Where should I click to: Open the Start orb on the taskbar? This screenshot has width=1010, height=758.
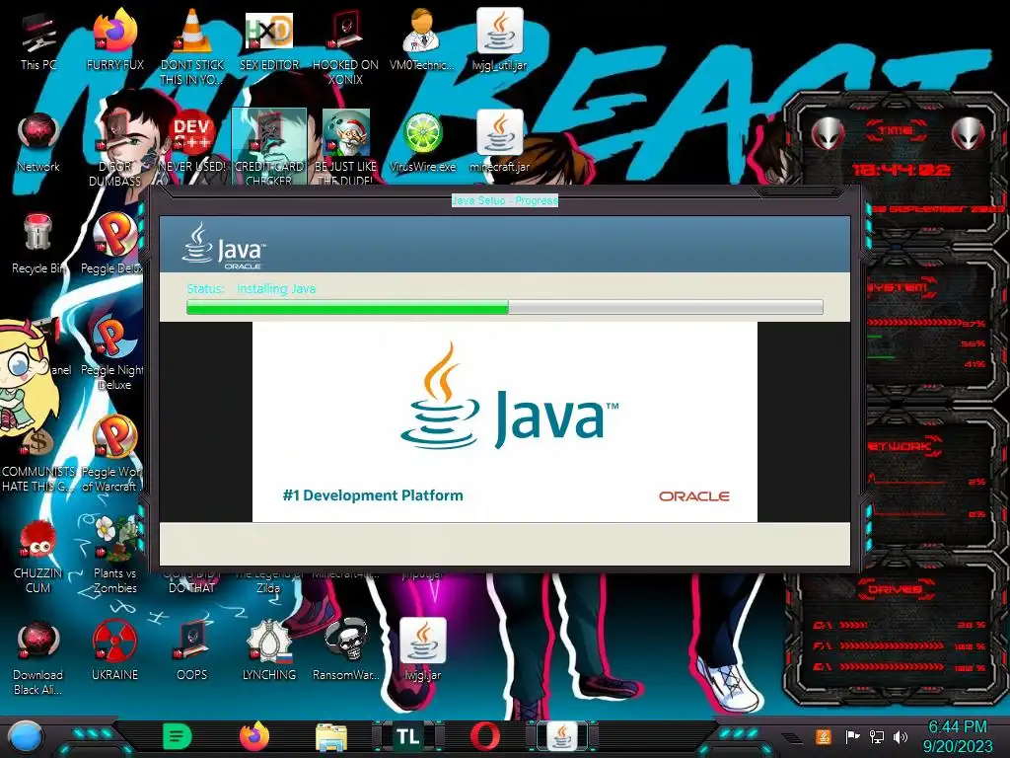pyautogui.click(x=26, y=736)
